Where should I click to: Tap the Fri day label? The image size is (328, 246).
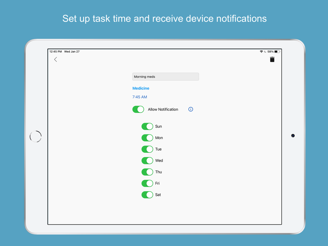[x=157, y=183]
